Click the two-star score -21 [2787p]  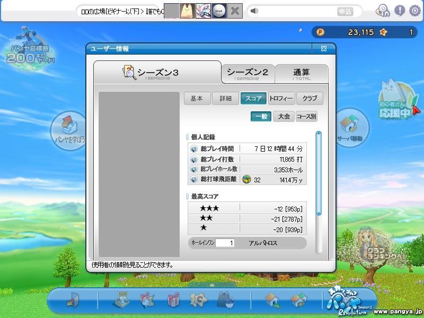coord(287,219)
